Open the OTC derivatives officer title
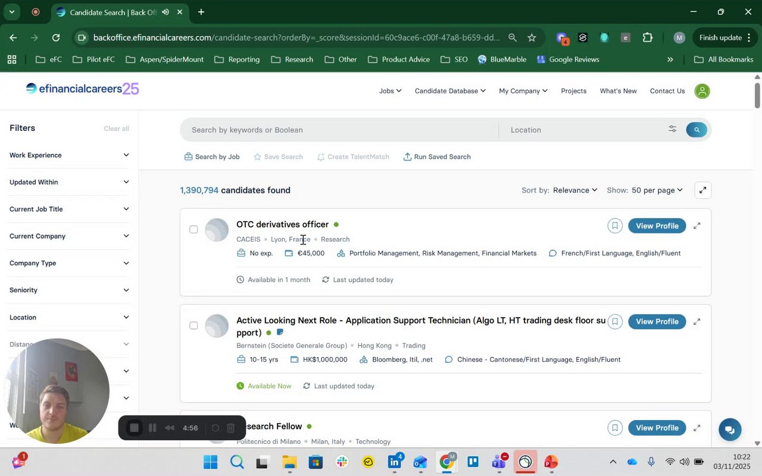This screenshot has width=762, height=476. coord(282,224)
